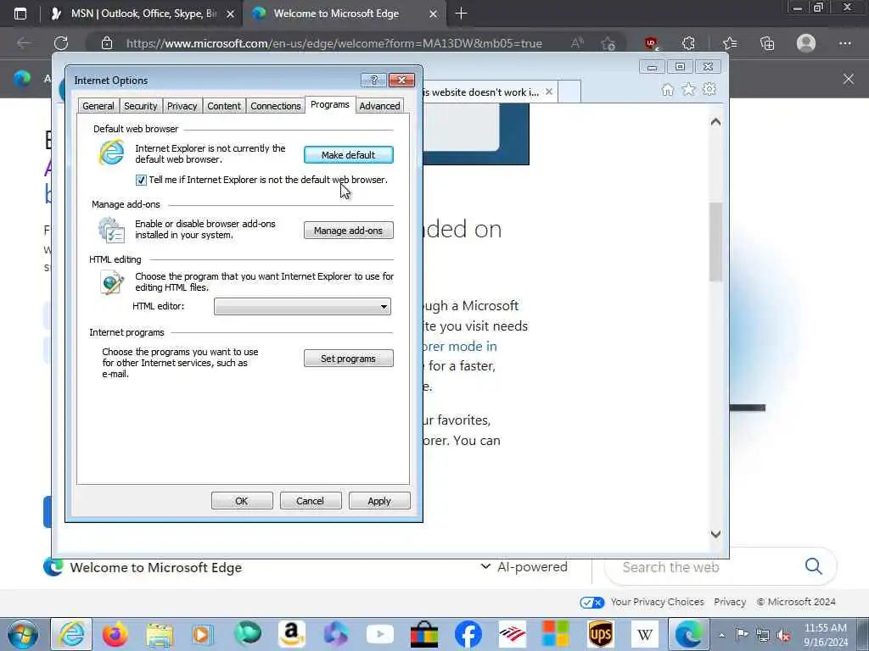The width and height of the screenshot is (869, 651).
Task: Click the IE scrollbar down arrow
Action: pyautogui.click(x=715, y=534)
